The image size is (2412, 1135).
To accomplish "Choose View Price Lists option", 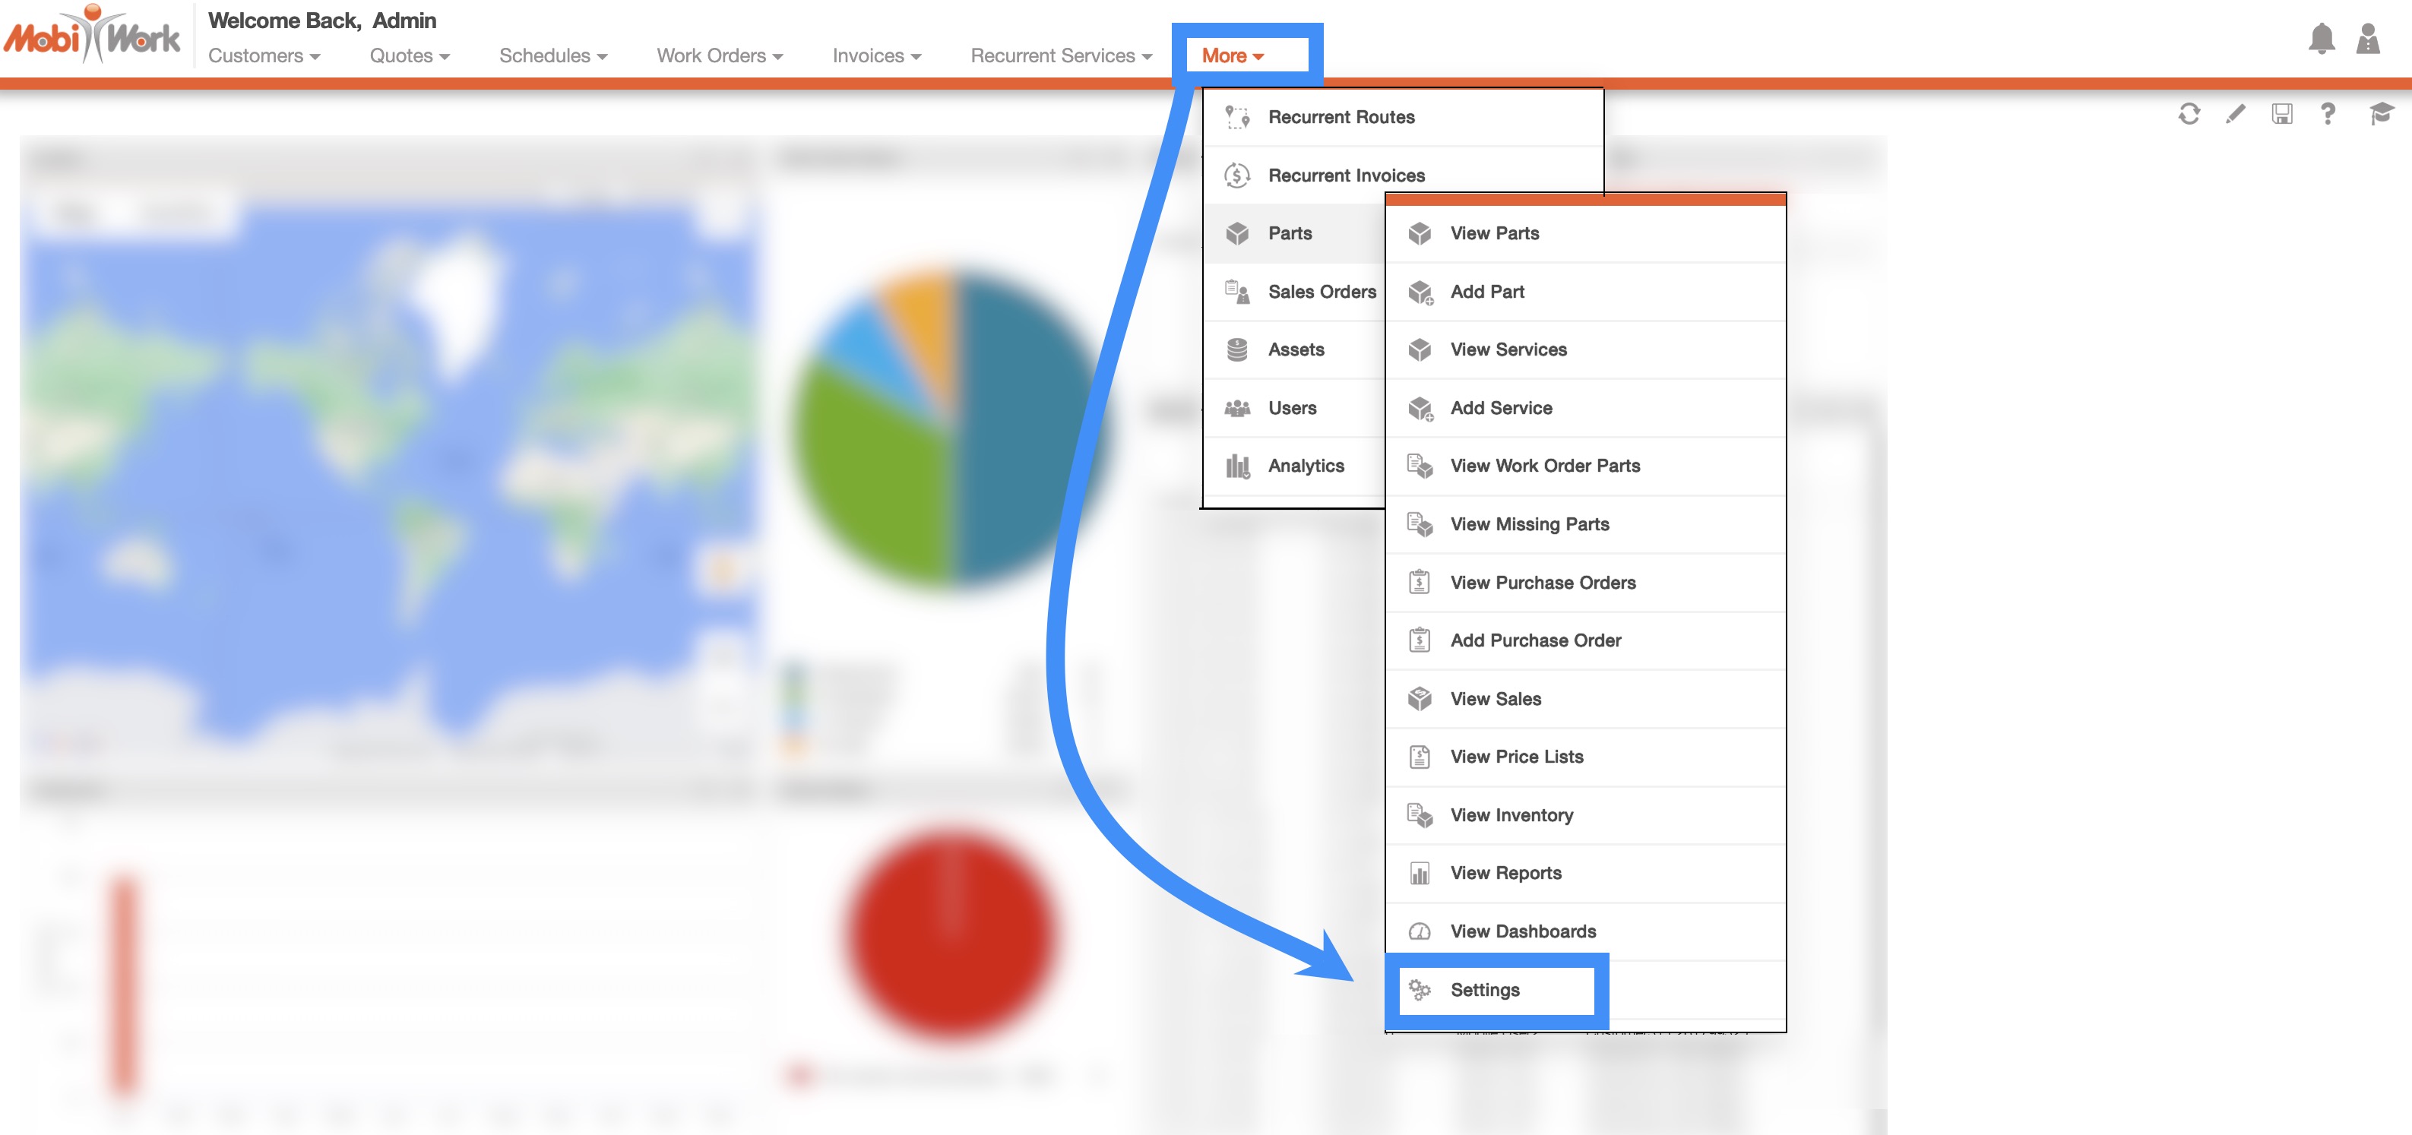I will click(x=1516, y=757).
